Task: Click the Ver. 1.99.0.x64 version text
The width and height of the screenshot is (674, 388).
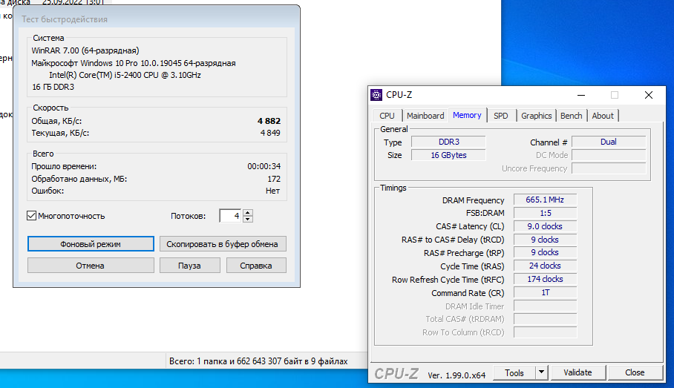Action: tap(457, 375)
